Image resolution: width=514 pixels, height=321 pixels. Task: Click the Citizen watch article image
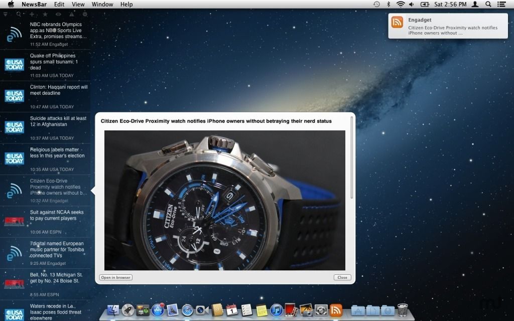(224, 200)
